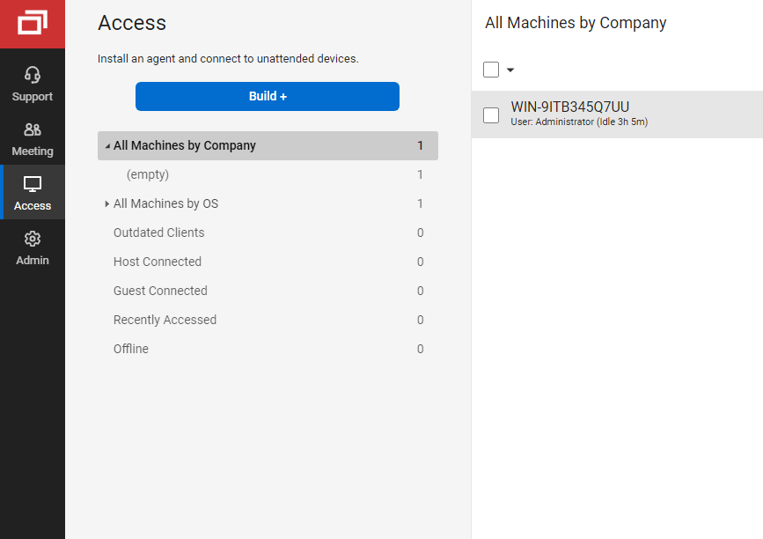
Task: Select the WIN-9ITB345Q7UU machine row
Action: pyautogui.click(x=616, y=114)
